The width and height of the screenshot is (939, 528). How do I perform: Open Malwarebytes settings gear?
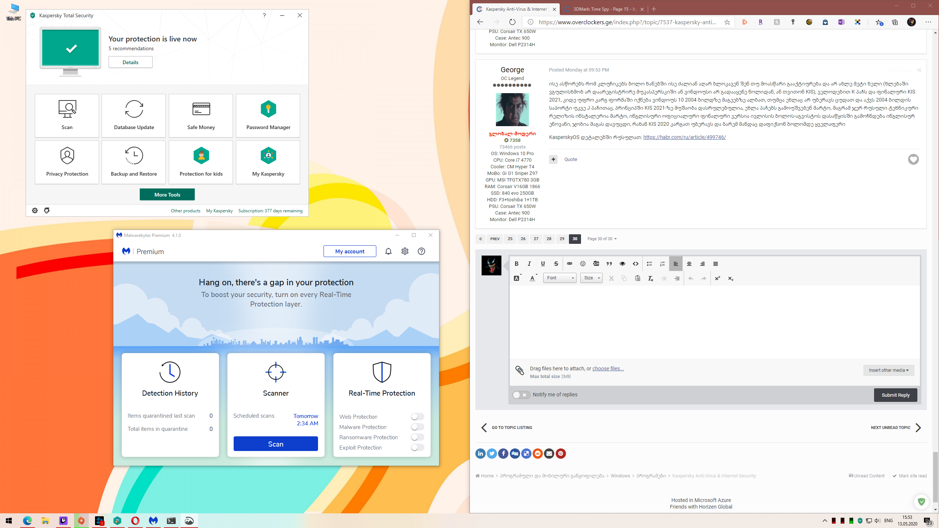405,251
